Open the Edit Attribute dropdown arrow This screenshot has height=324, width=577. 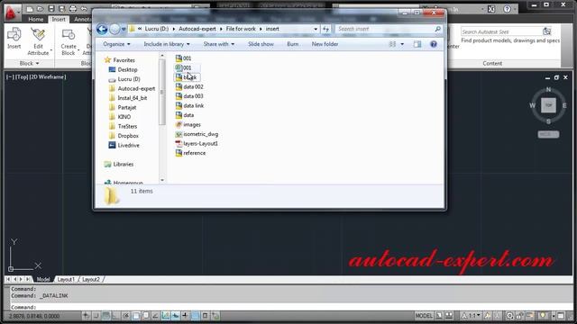[x=51, y=50]
